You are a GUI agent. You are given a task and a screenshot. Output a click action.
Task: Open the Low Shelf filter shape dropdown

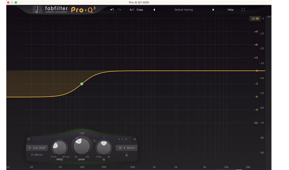click(x=37, y=148)
